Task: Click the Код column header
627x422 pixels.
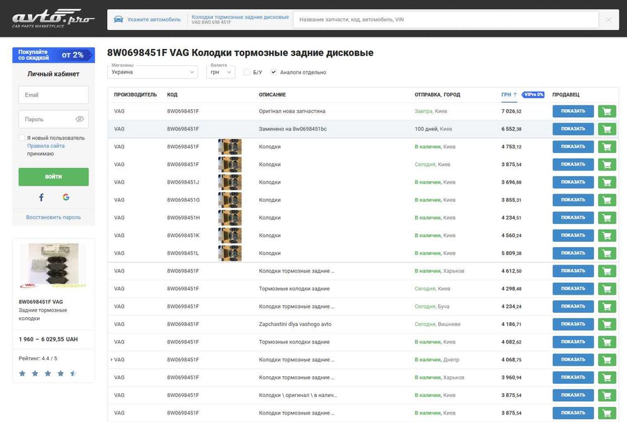Action: pos(172,95)
